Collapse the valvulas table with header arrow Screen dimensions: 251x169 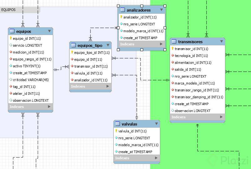(x=156, y=124)
